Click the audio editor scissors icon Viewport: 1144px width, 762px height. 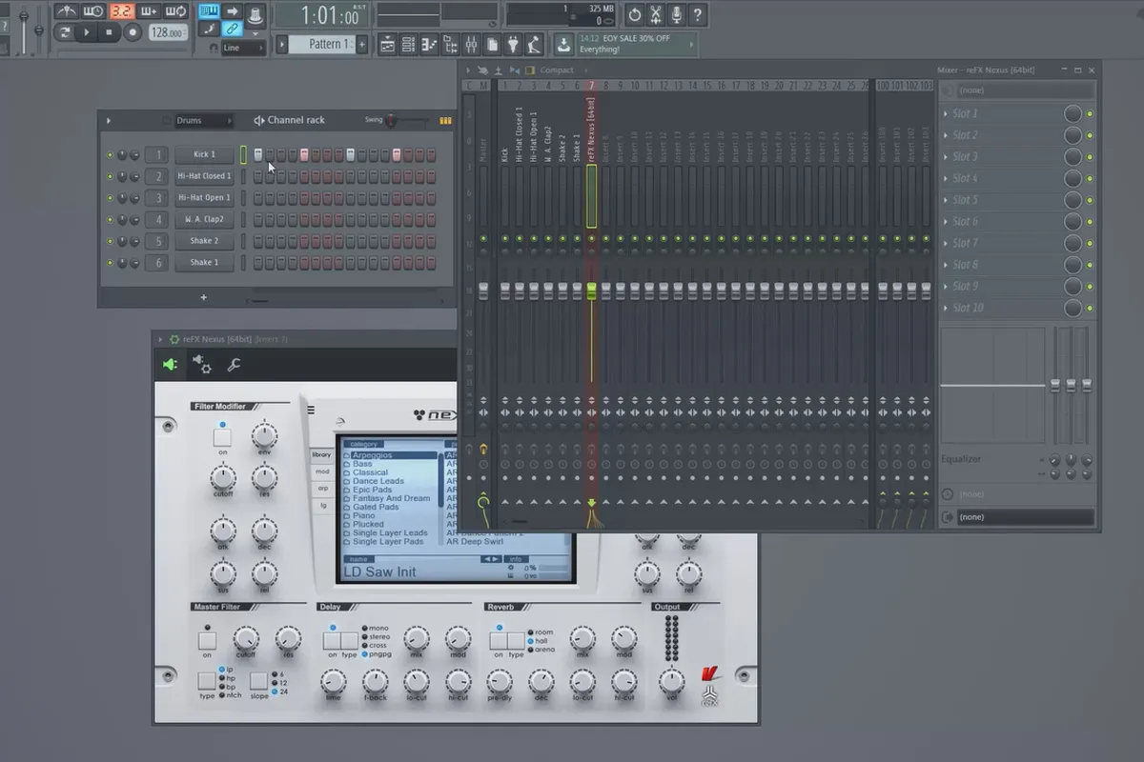(x=656, y=14)
